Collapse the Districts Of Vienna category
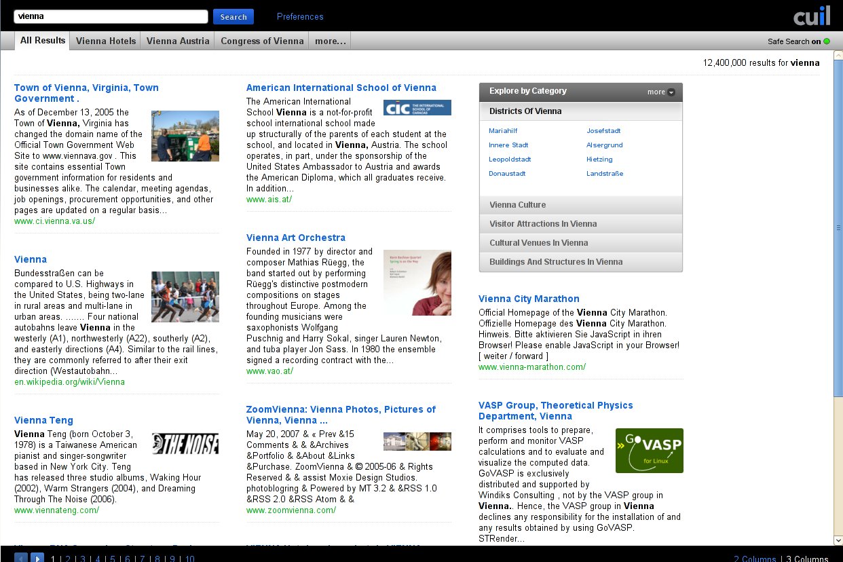 [581, 111]
